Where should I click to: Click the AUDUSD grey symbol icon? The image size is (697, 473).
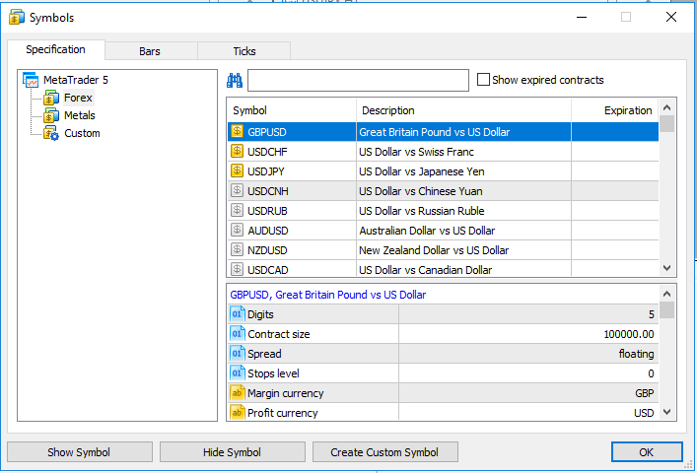pos(238,230)
